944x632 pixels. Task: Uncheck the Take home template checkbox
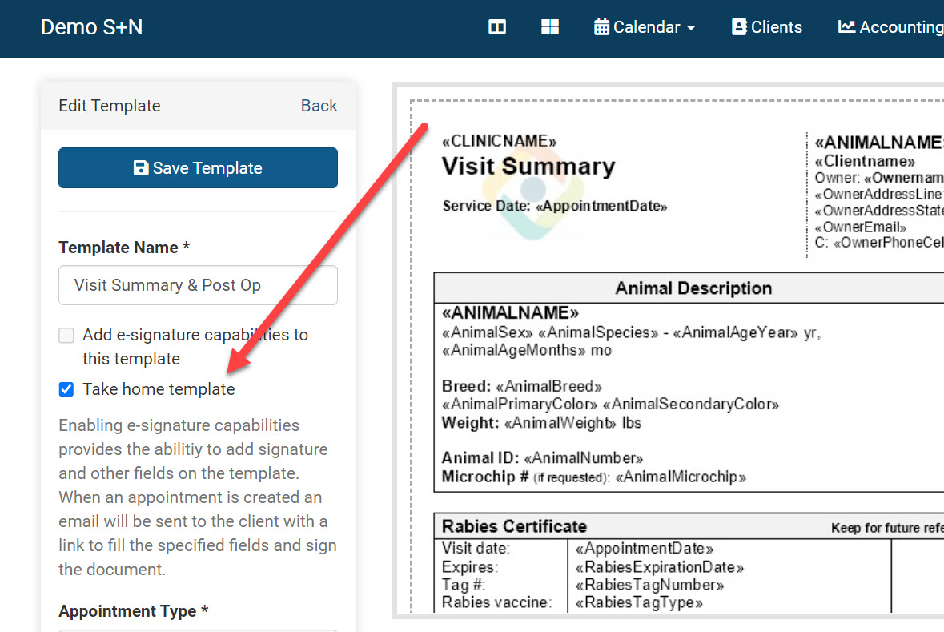tap(66, 389)
